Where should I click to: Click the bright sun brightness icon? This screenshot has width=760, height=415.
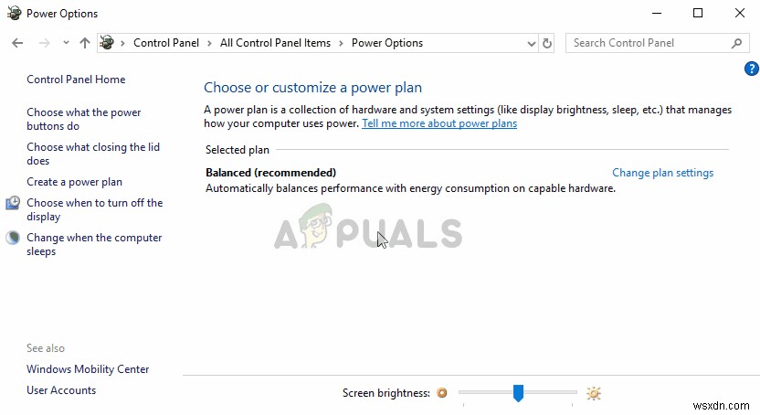coord(594,393)
